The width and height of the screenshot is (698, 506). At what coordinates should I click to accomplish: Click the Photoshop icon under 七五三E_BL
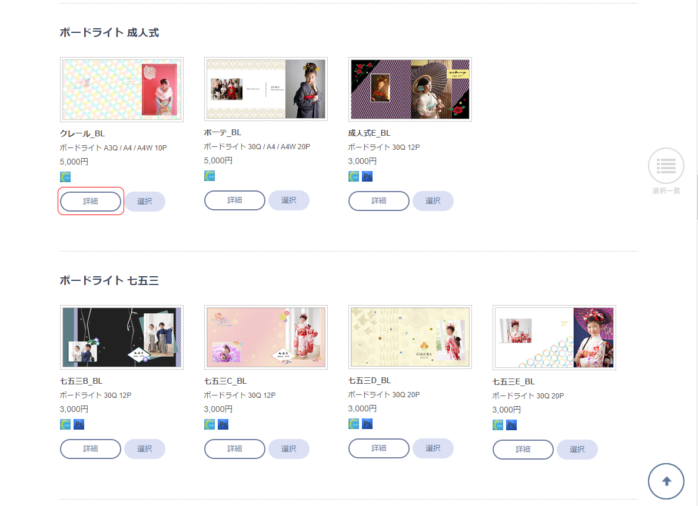(511, 425)
